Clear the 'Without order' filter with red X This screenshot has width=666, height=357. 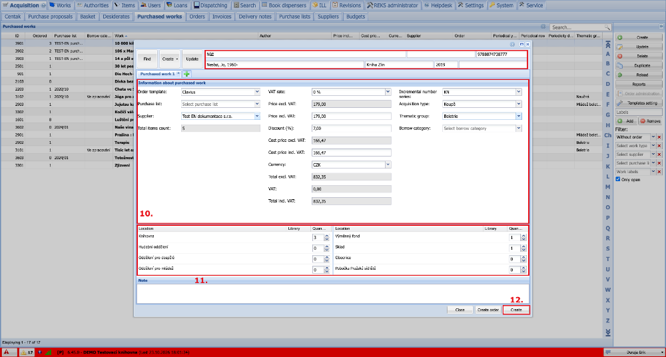[659, 137]
